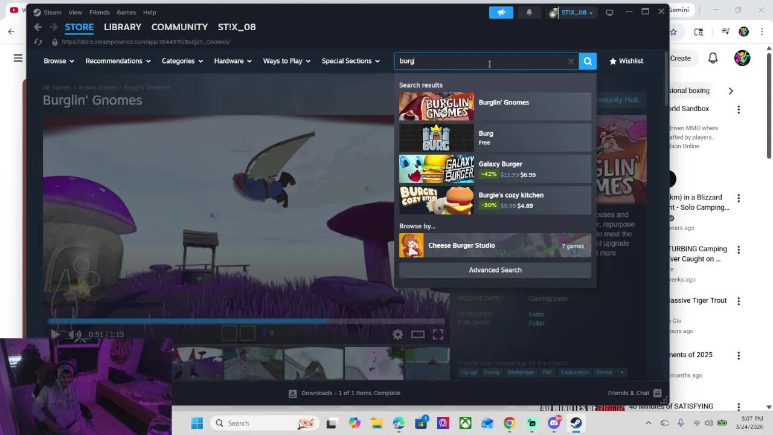Screen dimensions: 773x435
Task: Expand Special Sections dropdown
Action: point(351,61)
